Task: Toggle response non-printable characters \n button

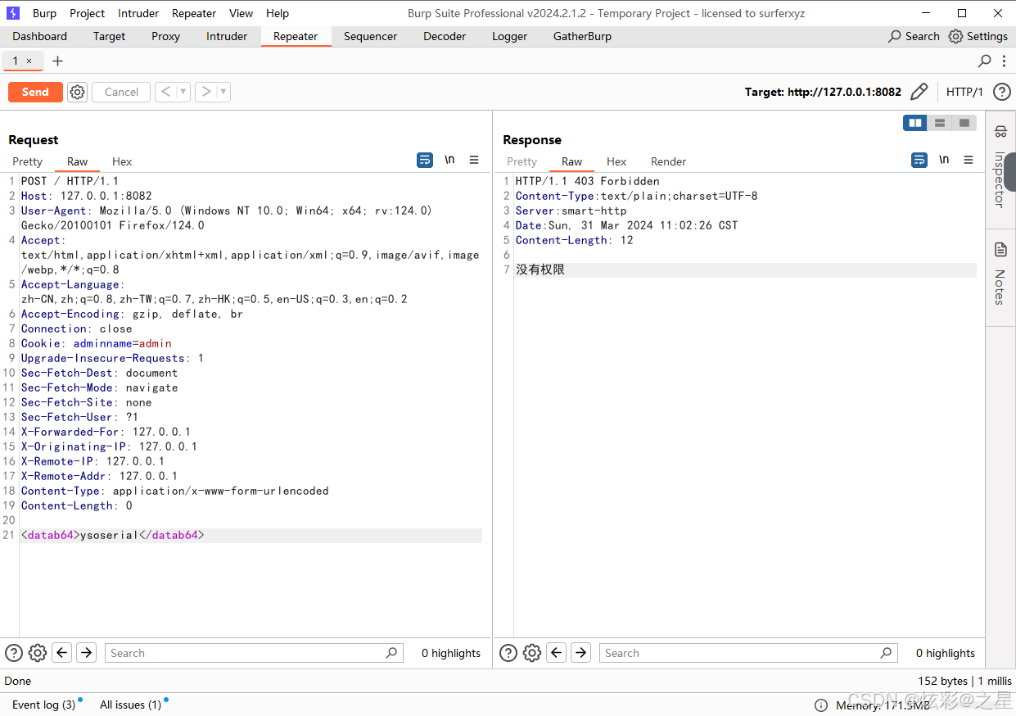Action: coord(944,161)
